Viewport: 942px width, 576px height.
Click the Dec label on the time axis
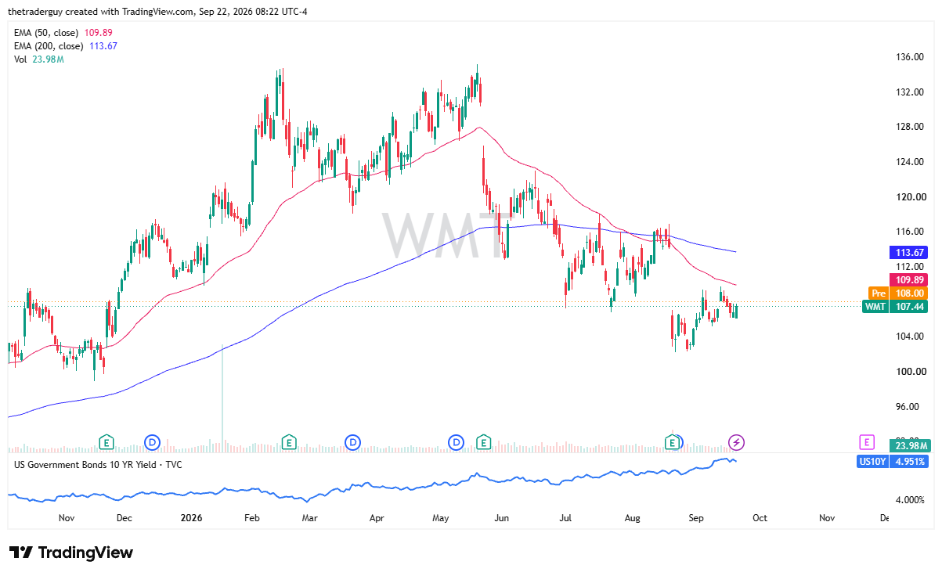[x=124, y=518]
